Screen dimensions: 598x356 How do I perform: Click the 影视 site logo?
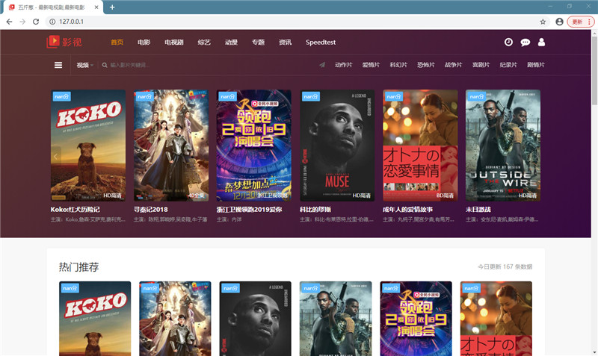(64, 42)
